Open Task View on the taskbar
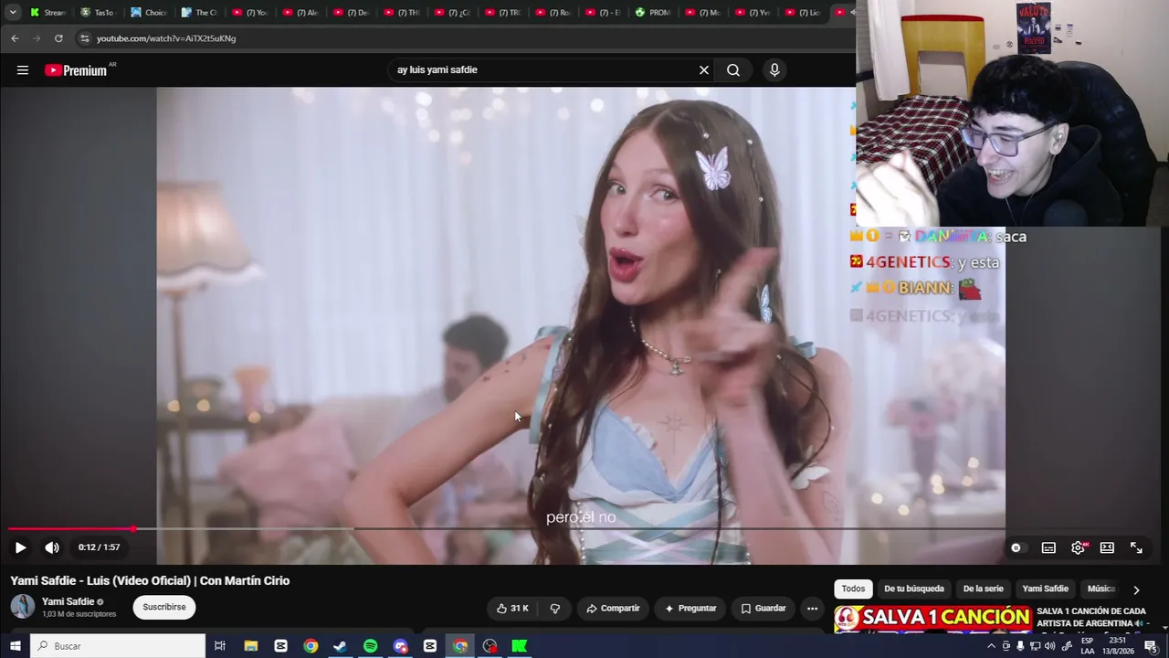 220,646
